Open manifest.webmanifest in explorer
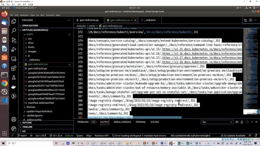260x146 pixels. tap(41, 103)
